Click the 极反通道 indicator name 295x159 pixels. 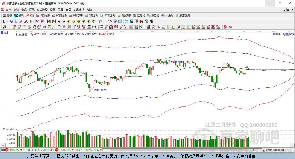(x=21, y=34)
